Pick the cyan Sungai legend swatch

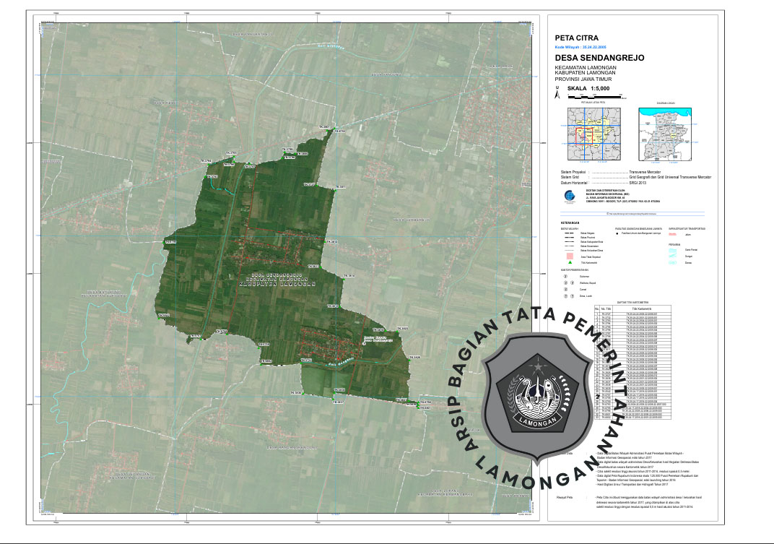click(672, 254)
